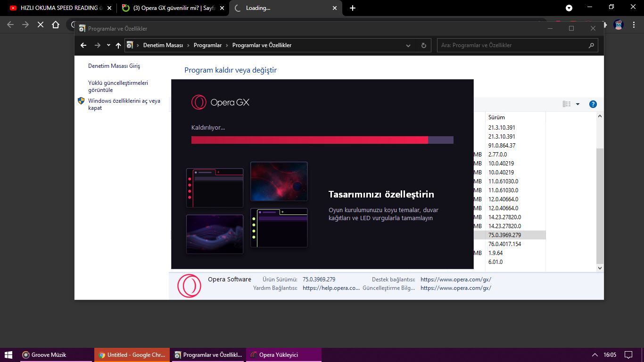Click the Windows Start button
This screenshot has width=644, height=362.
[x=8, y=355]
